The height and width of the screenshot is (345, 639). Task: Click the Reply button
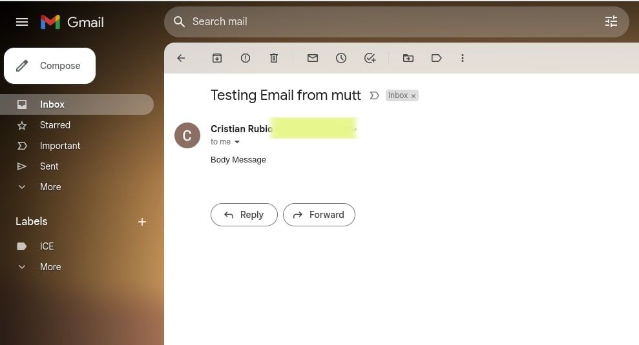click(244, 215)
